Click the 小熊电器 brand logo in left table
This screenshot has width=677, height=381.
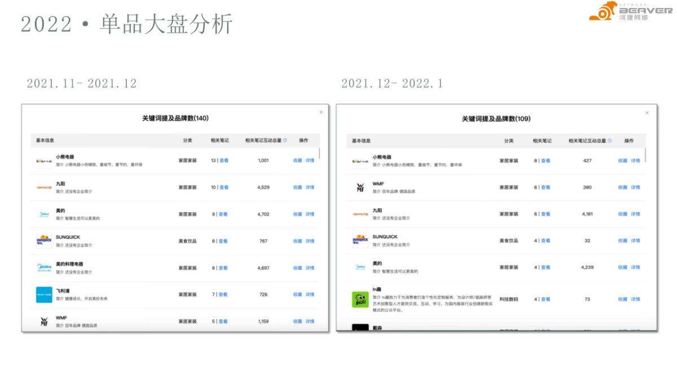[44, 160]
